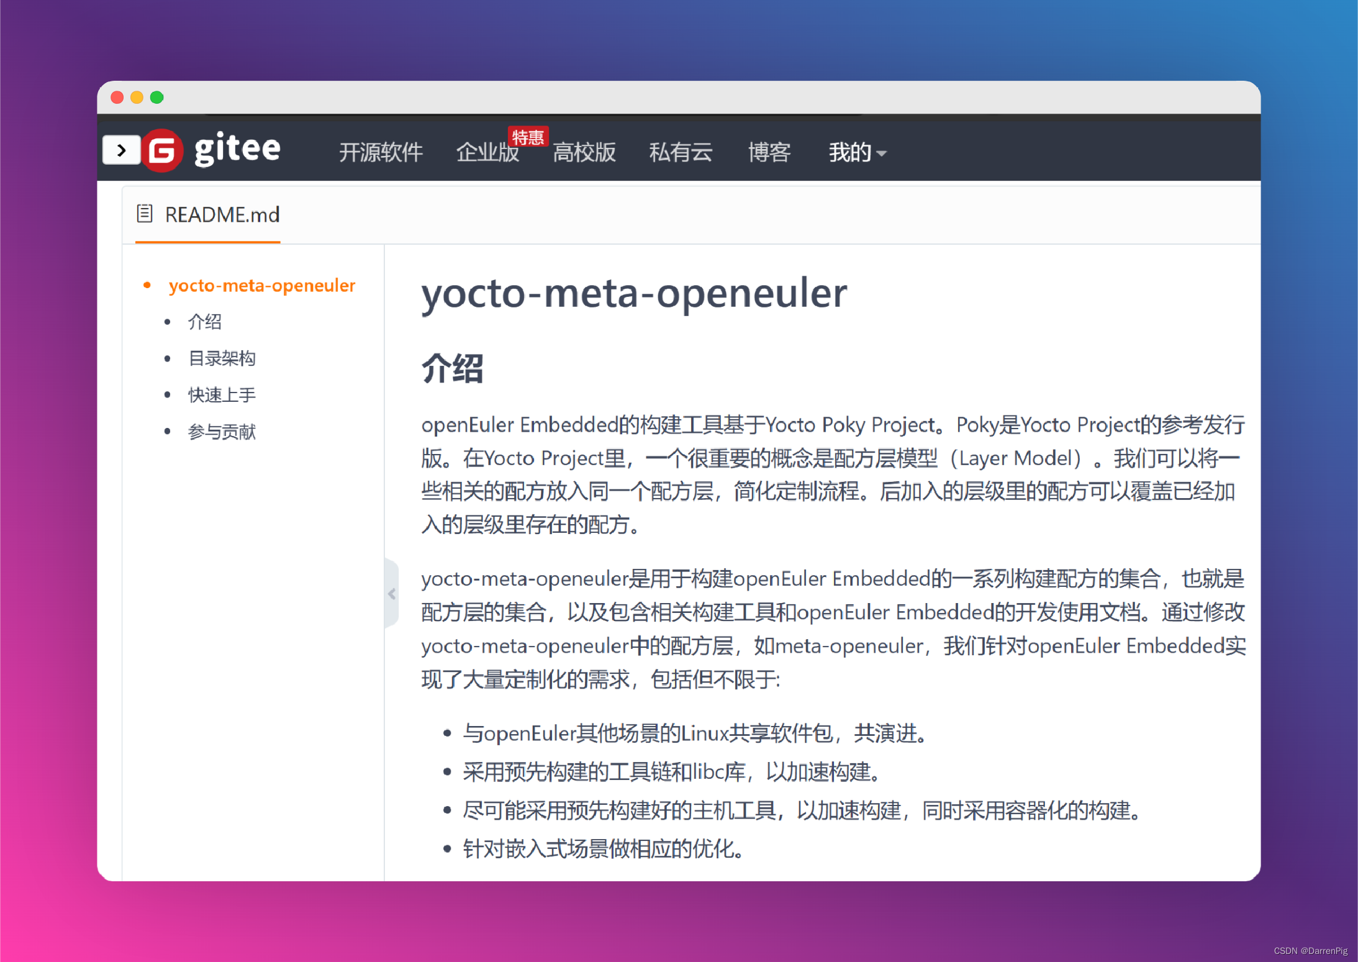This screenshot has height=962, width=1358.
Task: Jump to 参与贡献 section in outline
Action: tap(222, 432)
